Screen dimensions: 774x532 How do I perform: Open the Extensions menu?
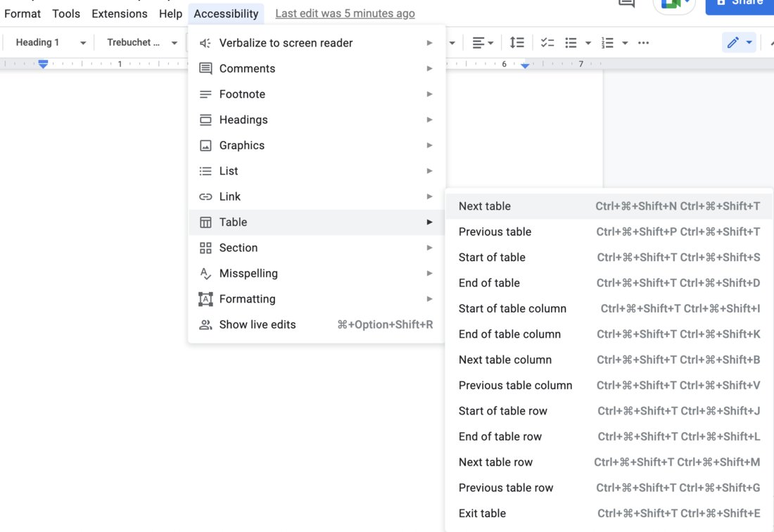click(120, 14)
